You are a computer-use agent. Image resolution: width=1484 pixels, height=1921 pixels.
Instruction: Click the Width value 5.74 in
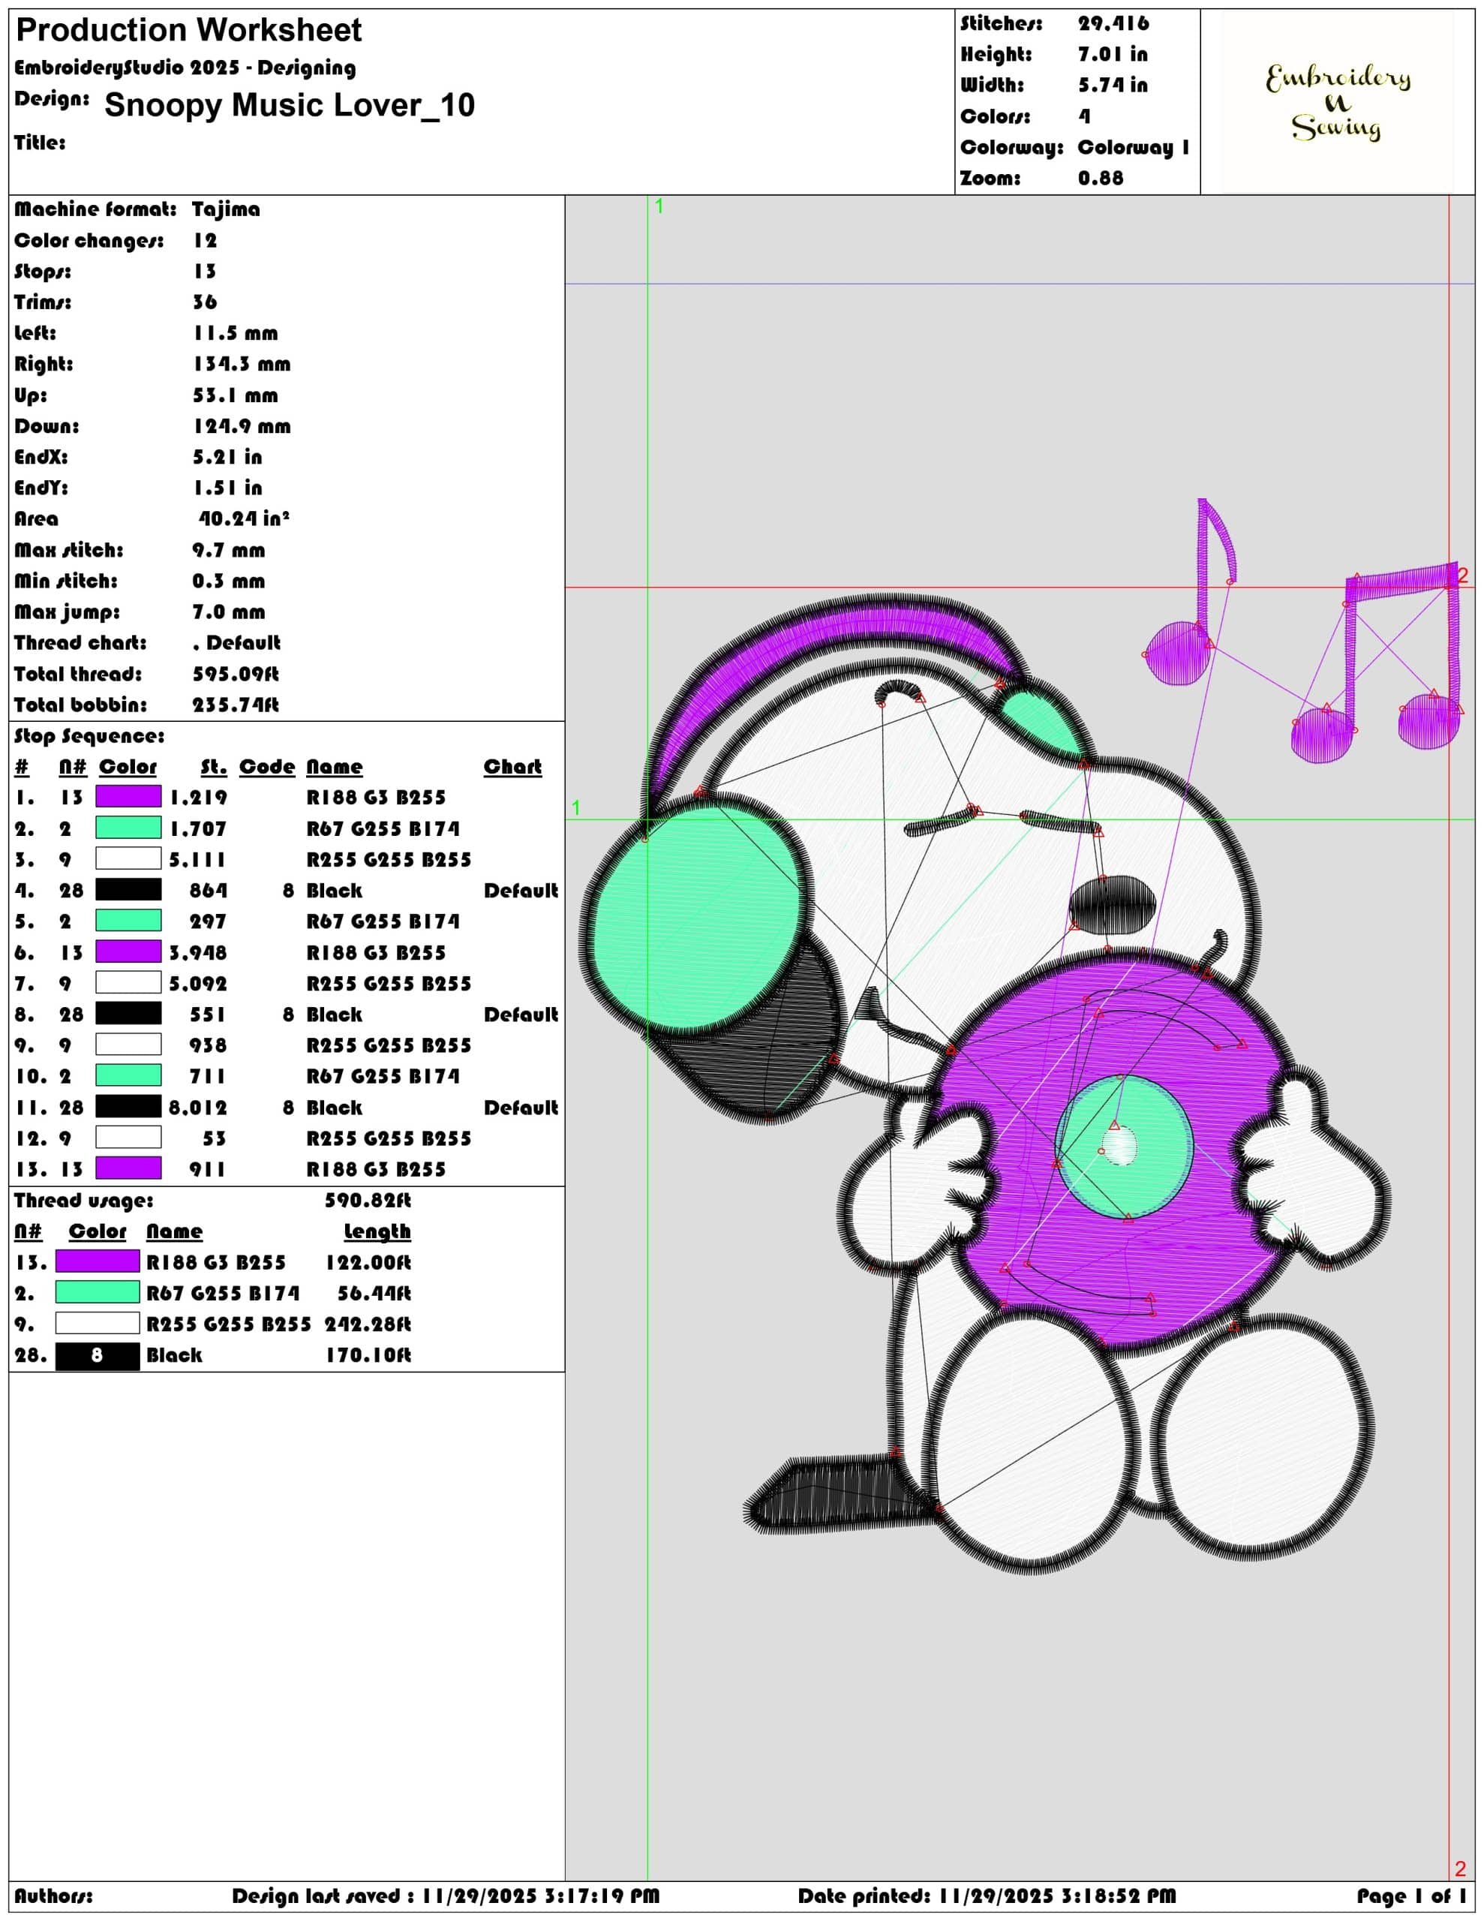click(1113, 86)
